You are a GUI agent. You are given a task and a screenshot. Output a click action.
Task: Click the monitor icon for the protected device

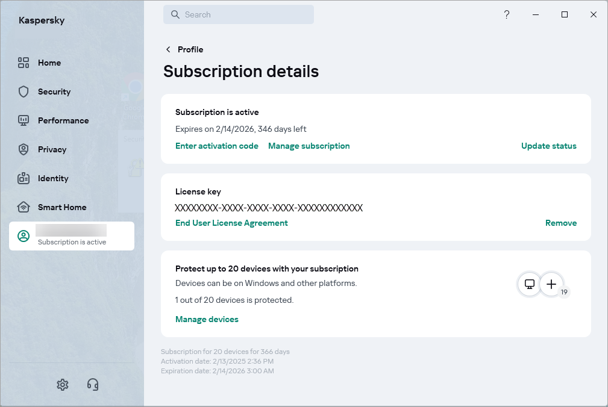click(x=529, y=284)
